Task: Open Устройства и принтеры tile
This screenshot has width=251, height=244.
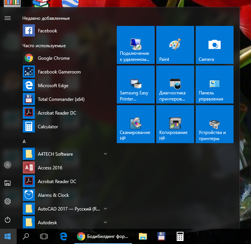Action: 214,124
